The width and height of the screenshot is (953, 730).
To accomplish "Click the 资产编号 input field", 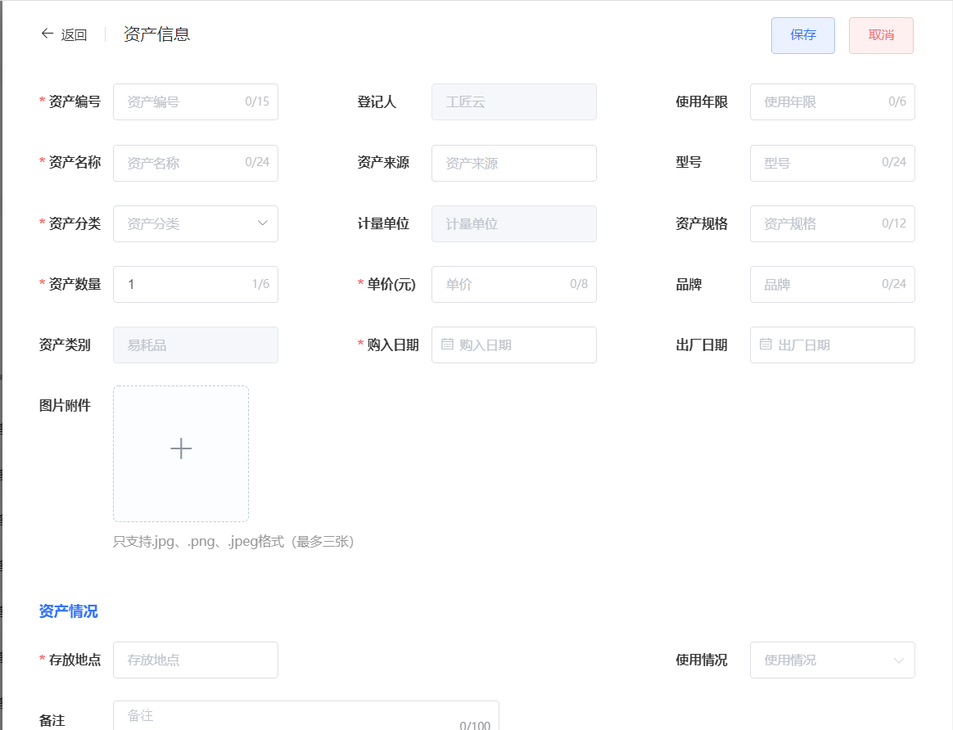I will [x=195, y=101].
